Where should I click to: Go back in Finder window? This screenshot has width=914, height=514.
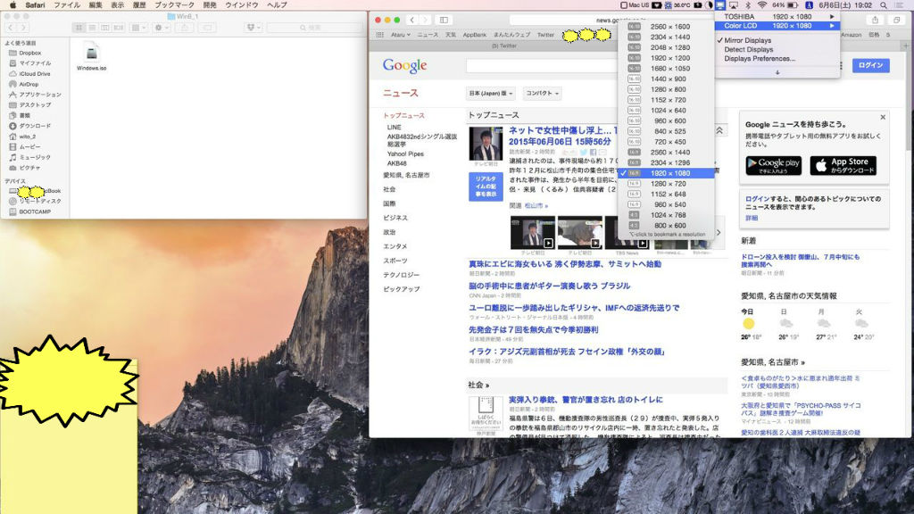10,28
